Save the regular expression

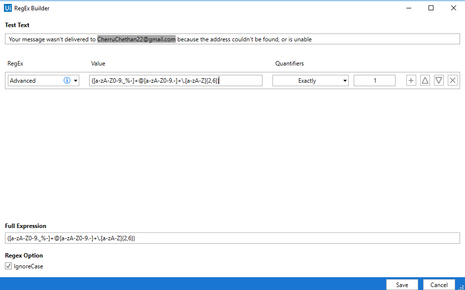tap(402, 285)
